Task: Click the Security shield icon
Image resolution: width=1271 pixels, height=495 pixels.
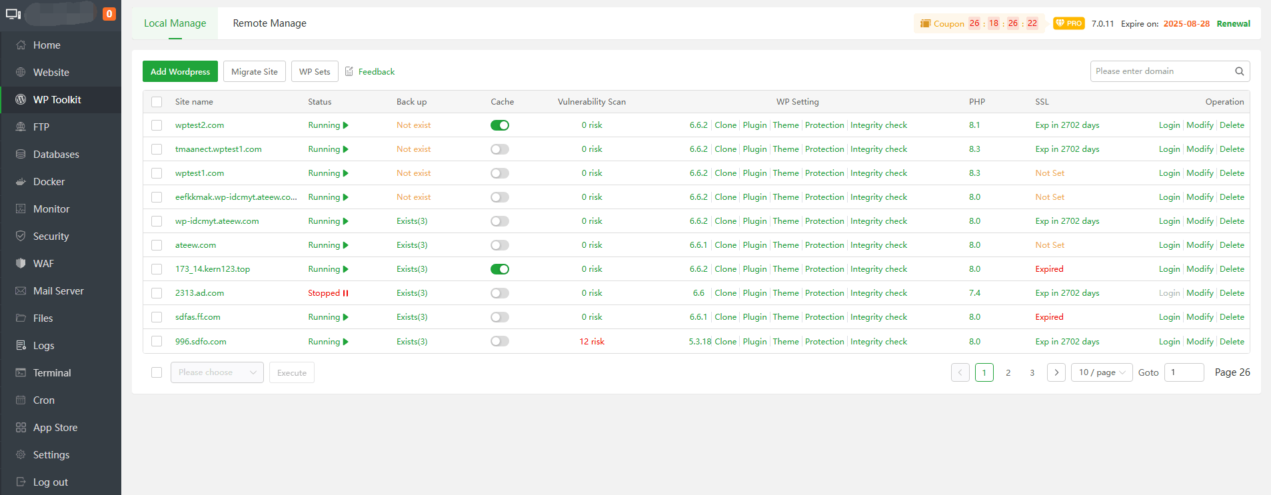Action: pos(21,237)
